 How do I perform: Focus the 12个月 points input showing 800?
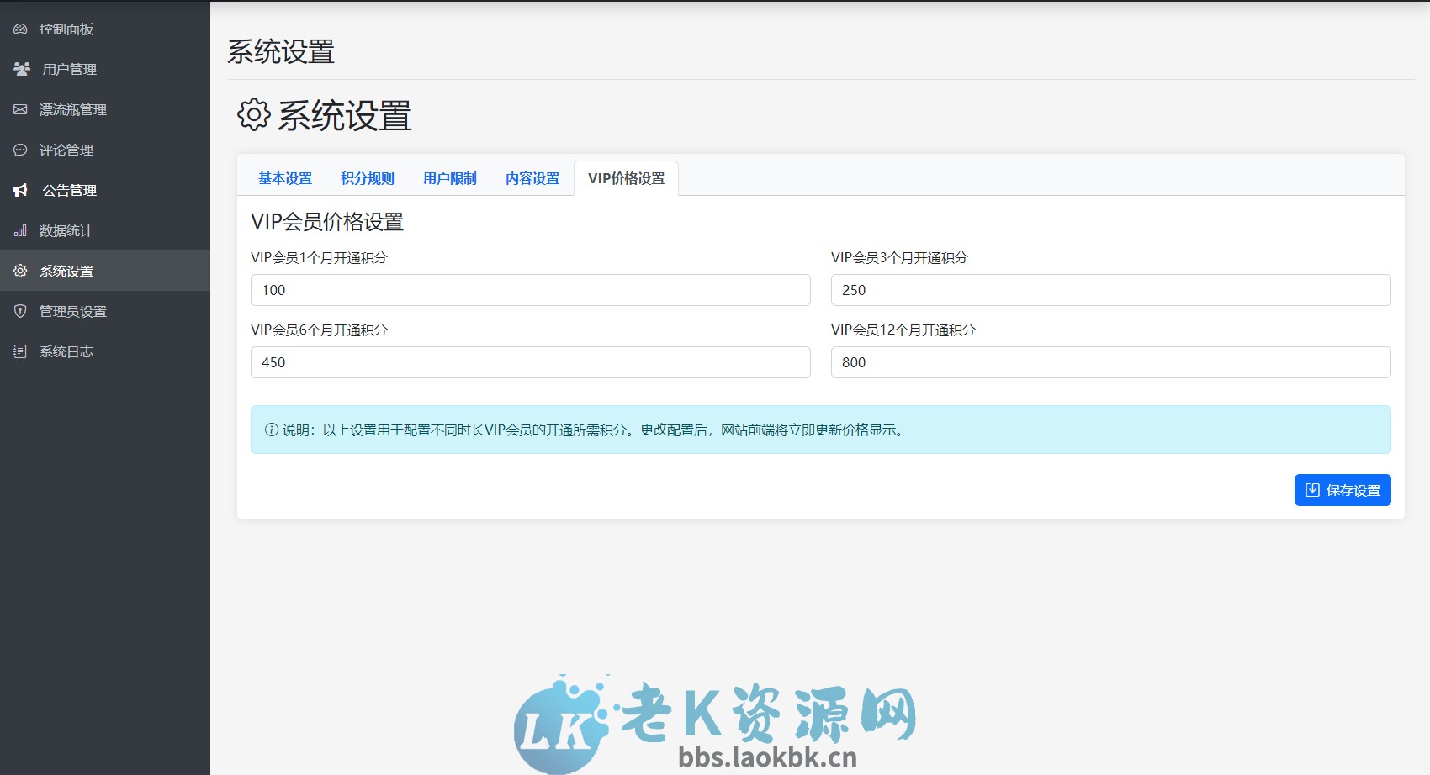(1110, 362)
